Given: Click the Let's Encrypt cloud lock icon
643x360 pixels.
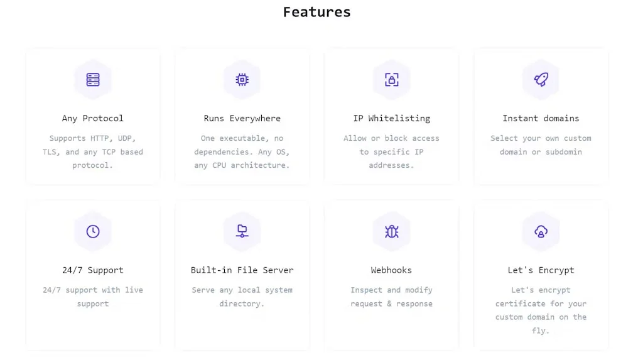Looking at the screenshot, I should [541, 231].
